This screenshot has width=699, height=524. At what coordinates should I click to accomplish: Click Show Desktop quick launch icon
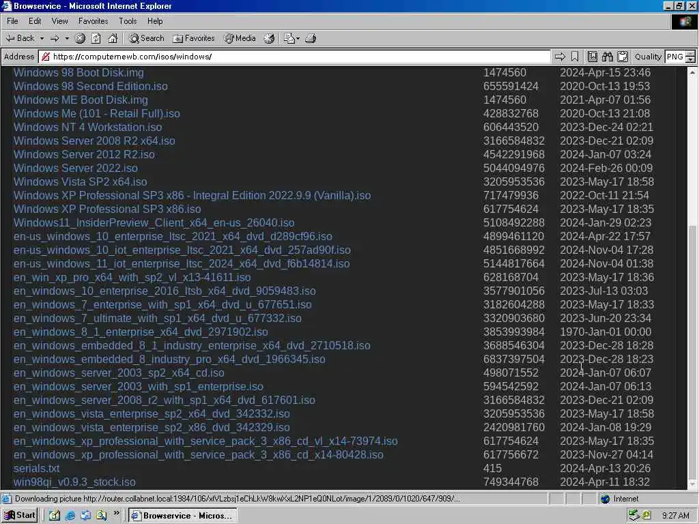pos(55,516)
